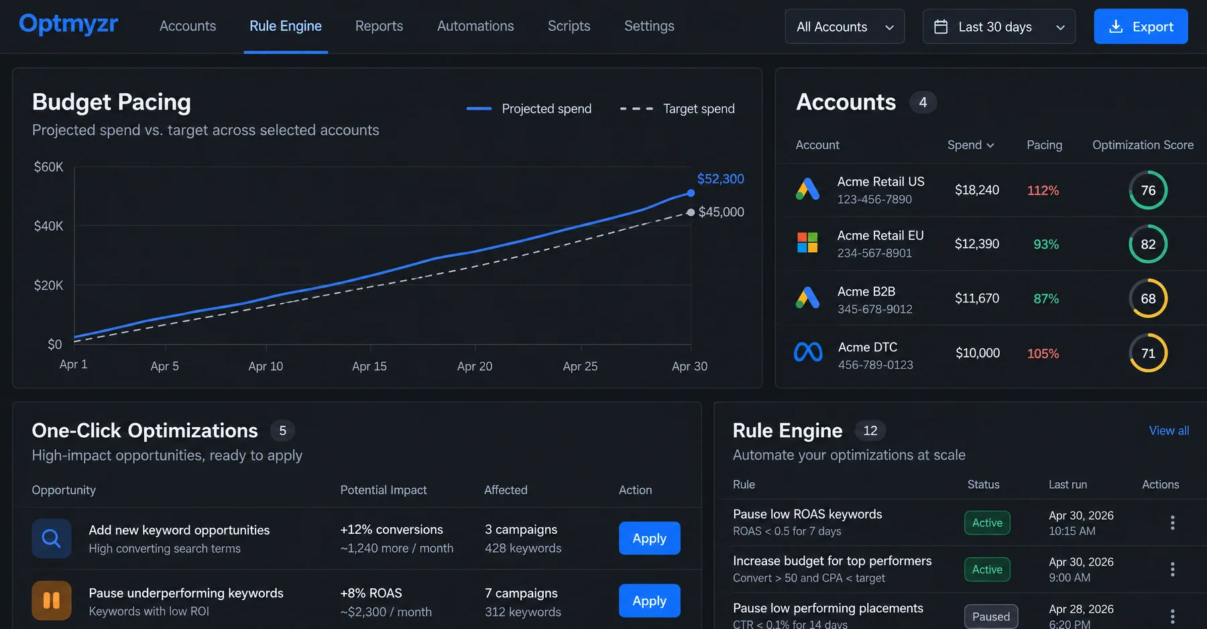Screen dimensions: 1207x629
Task: Open Increase budget for top performers rule
Action: [832, 561]
